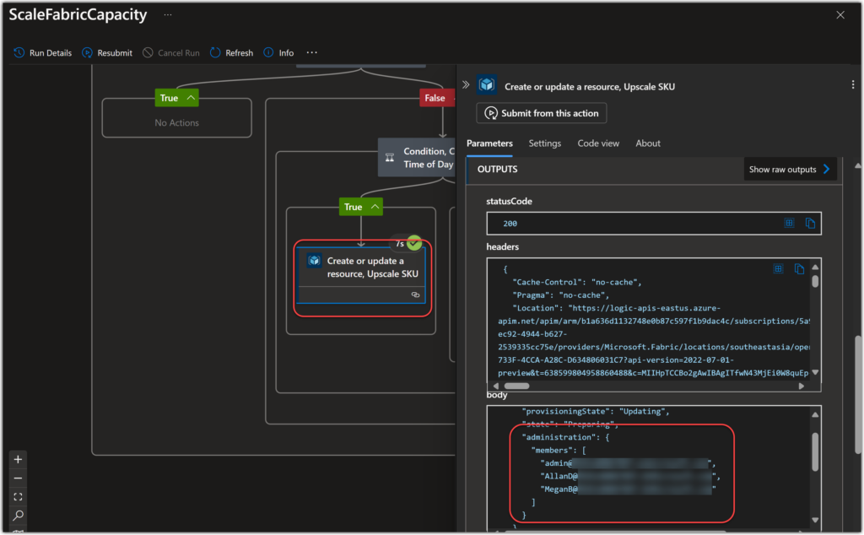Open the action panel vertical ellipsis menu

click(x=852, y=85)
